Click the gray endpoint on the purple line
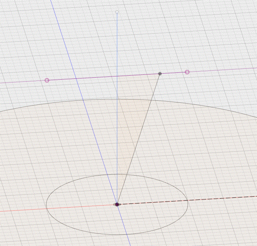The width and height of the screenshot is (257, 246). coord(160,74)
